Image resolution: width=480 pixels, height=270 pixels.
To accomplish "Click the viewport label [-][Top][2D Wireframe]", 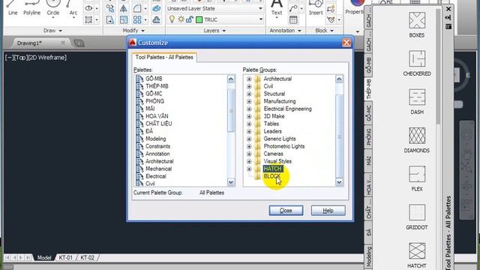I will [35, 58].
